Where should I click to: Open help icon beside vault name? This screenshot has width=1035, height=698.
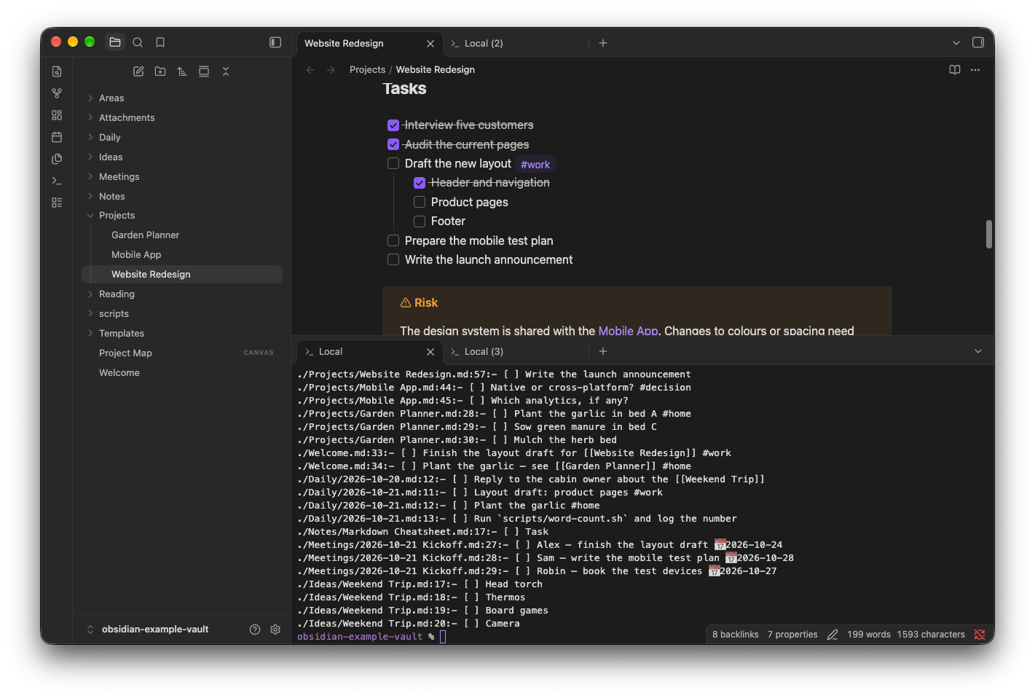pyautogui.click(x=255, y=630)
